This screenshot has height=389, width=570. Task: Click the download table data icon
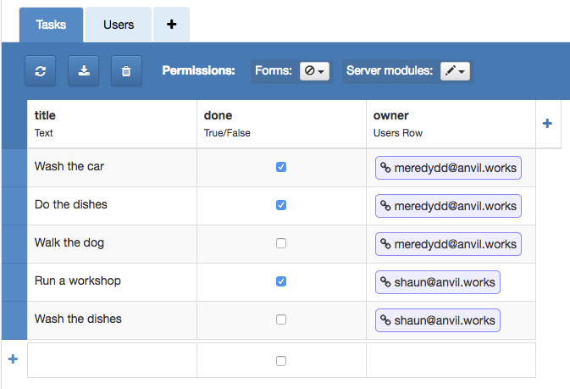pos(83,71)
